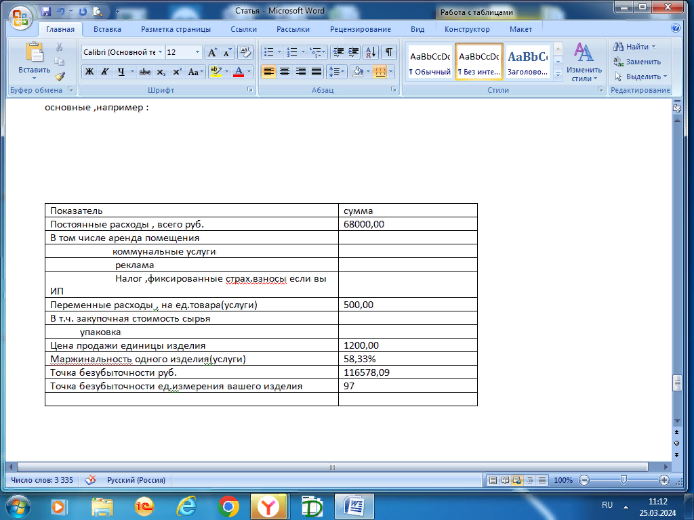Open the font size dropdown (12)
The width and height of the screenshot is (694, 520).
(197, 52)
